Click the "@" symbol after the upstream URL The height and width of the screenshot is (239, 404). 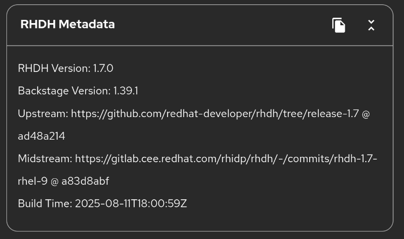pyautogui.click(x=366, y=114)
